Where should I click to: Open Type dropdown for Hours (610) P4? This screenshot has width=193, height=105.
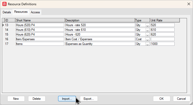pos(147,30)
